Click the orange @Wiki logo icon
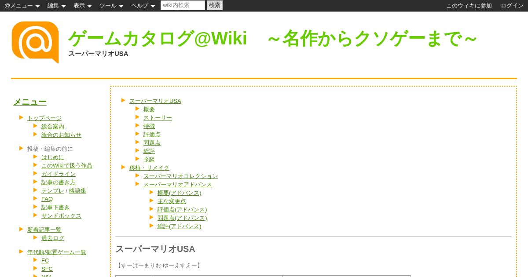Viewport: 528px width, 277px height. pos(35,42)
